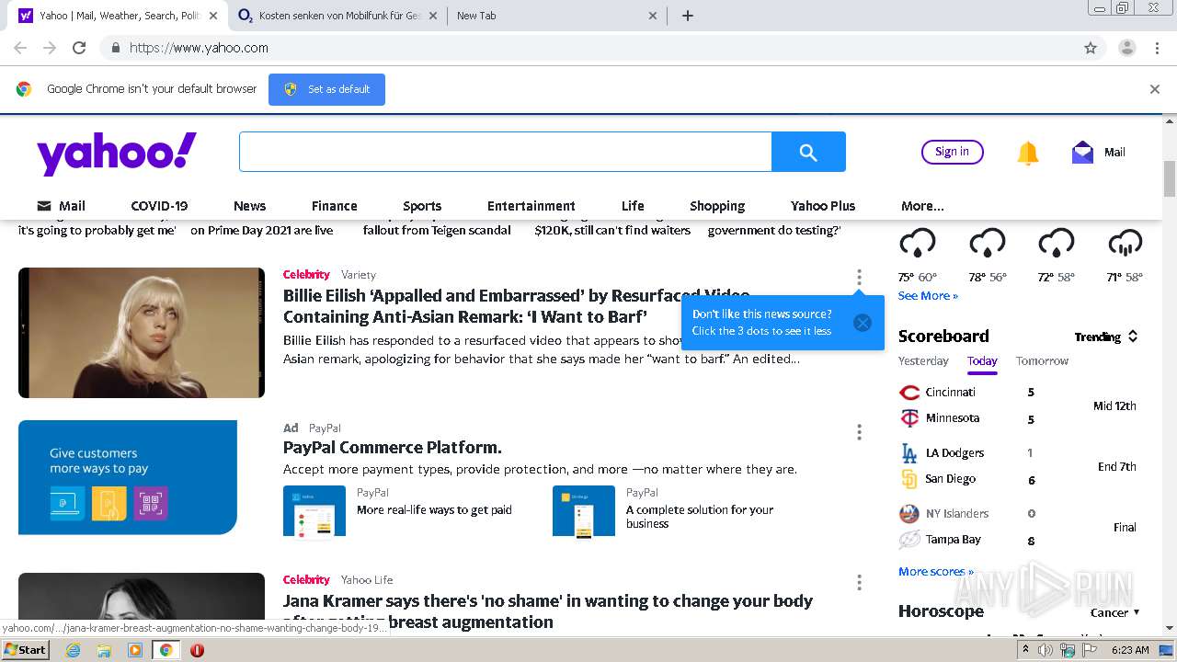The height and width of the screenshot is (662, 1177).
Task: Open See More weather link
Action: (928, 296)
